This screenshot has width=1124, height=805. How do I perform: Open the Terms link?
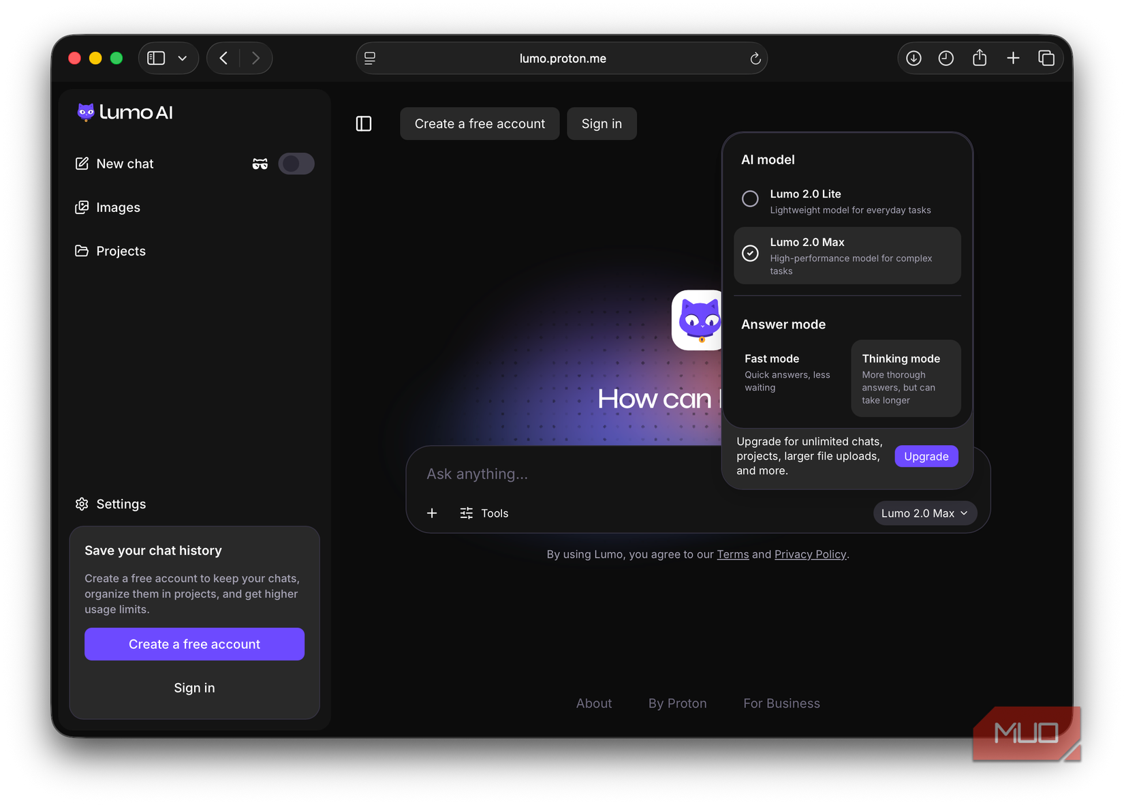732,554
